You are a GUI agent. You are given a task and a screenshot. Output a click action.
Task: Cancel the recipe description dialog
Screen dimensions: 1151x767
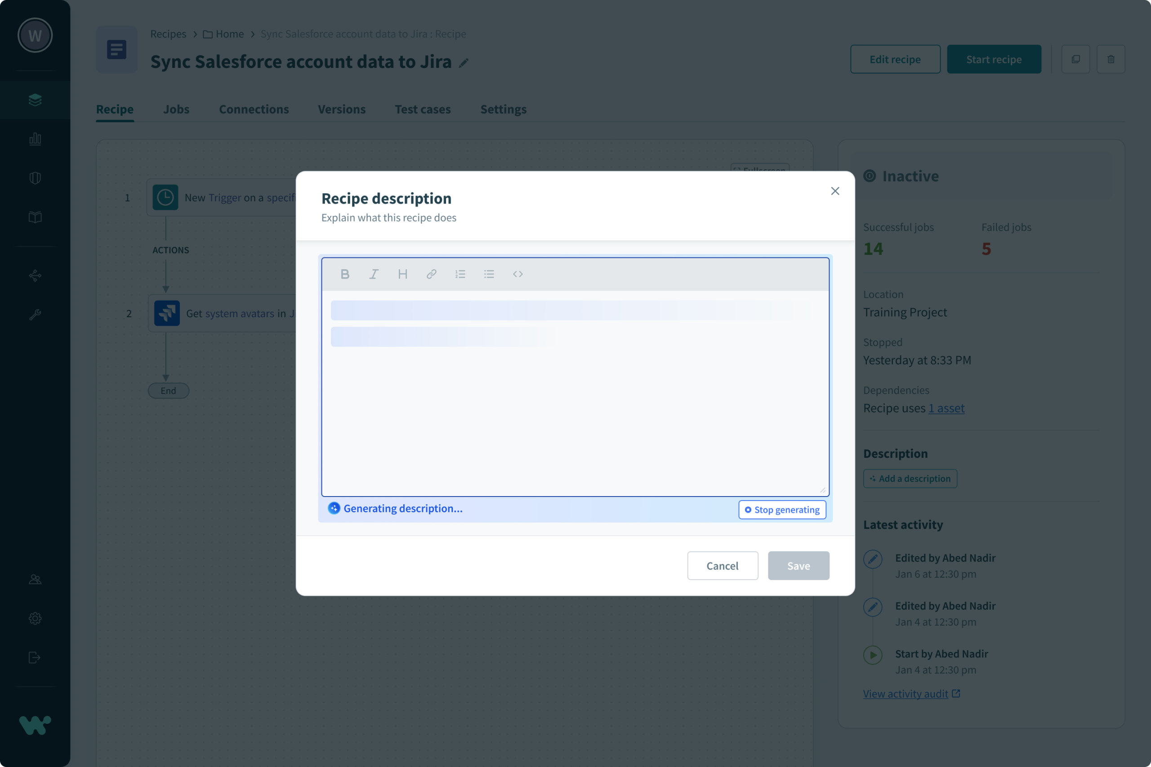[x=723, y=565]
